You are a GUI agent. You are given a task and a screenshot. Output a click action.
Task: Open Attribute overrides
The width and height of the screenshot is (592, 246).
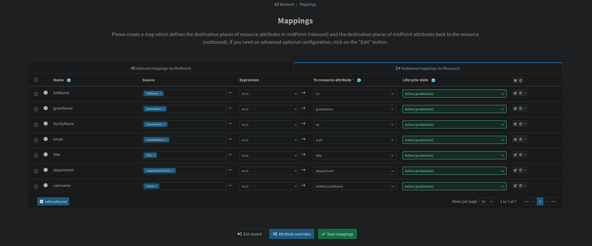tap(292, 234)
